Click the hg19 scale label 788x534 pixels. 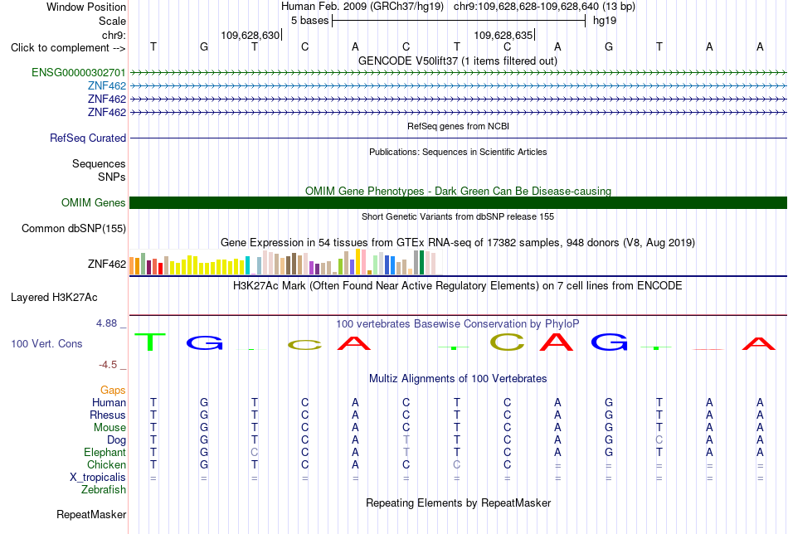(x=605, y=21)
